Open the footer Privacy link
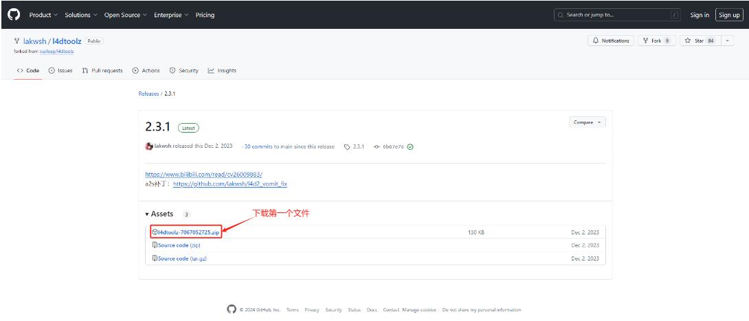The height and width of the screenshot is (321, 749). point(312,309)
